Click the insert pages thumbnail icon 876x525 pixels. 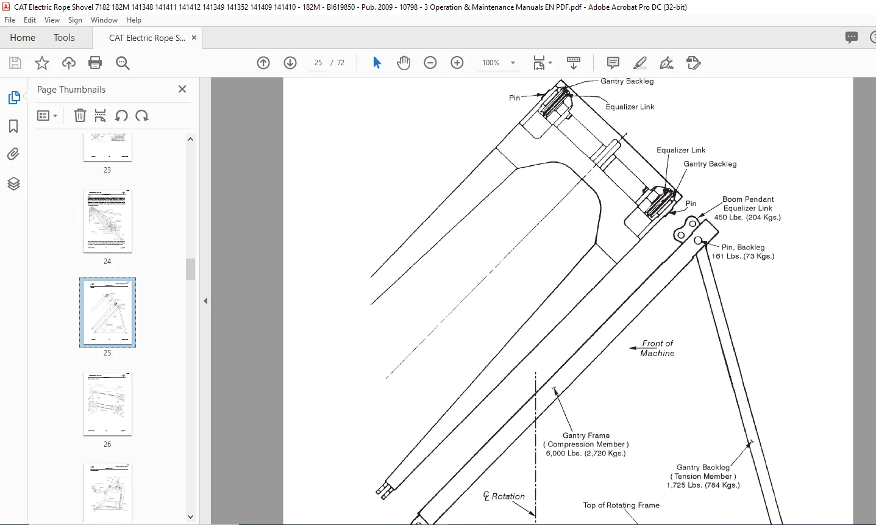click(101, 115)
